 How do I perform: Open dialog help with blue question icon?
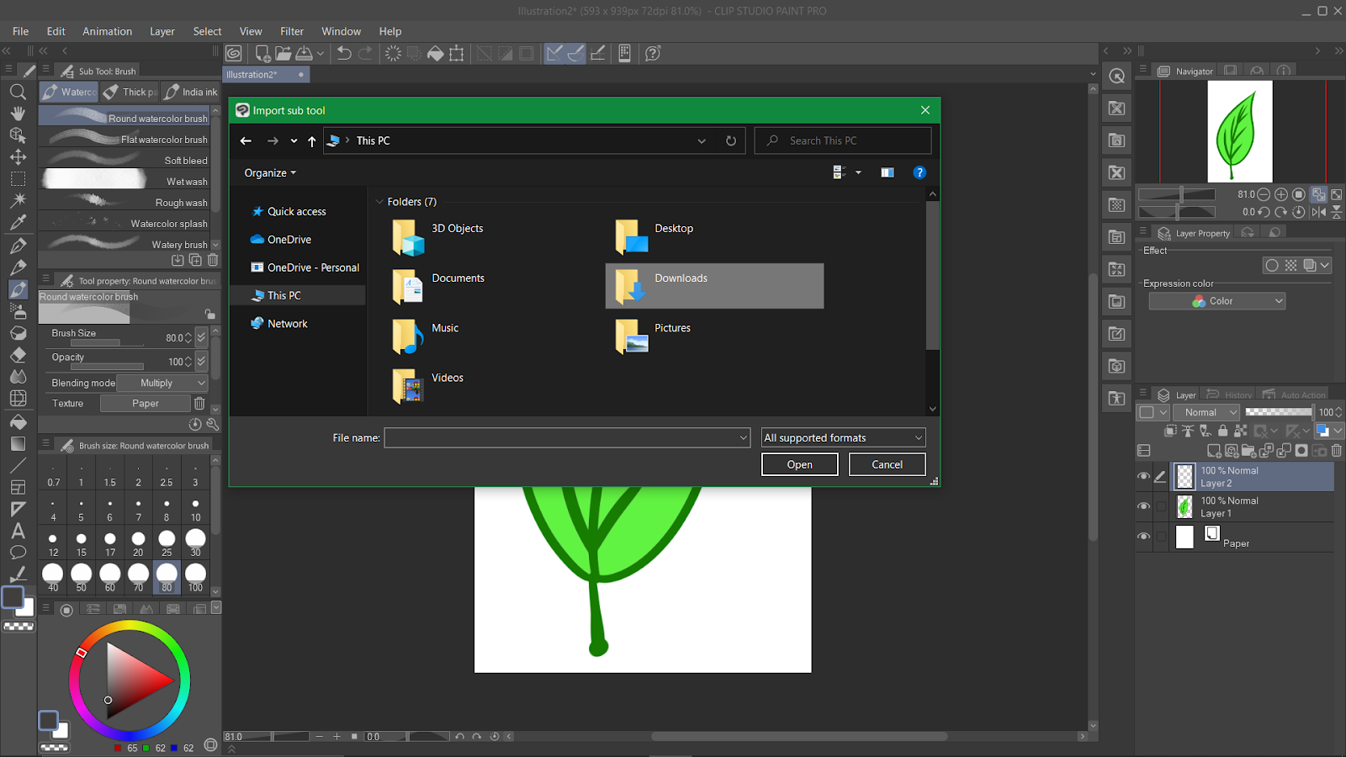[919, 172]
